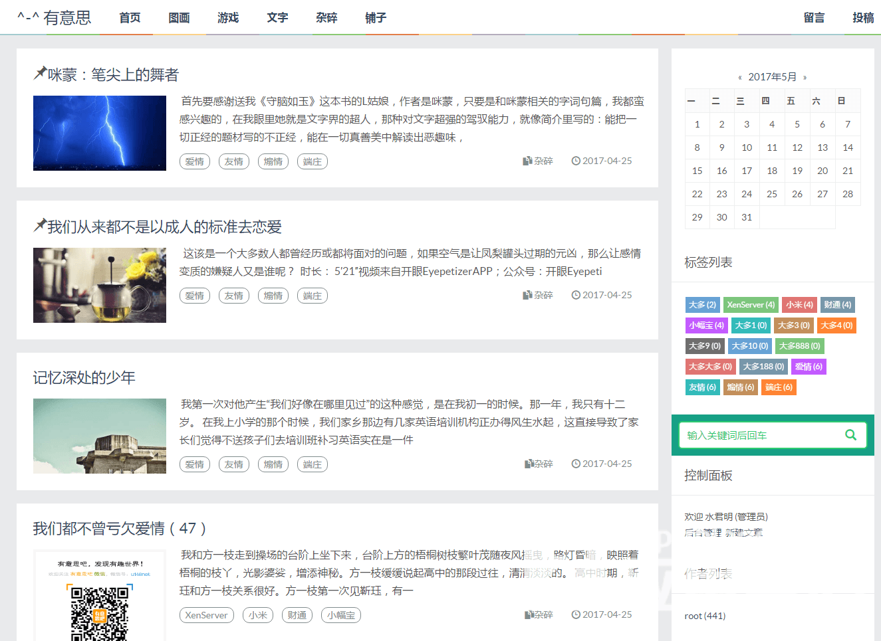
Task: Open 留言 page from the top bar
Action: pyautogui.click(x=814, y=18)
